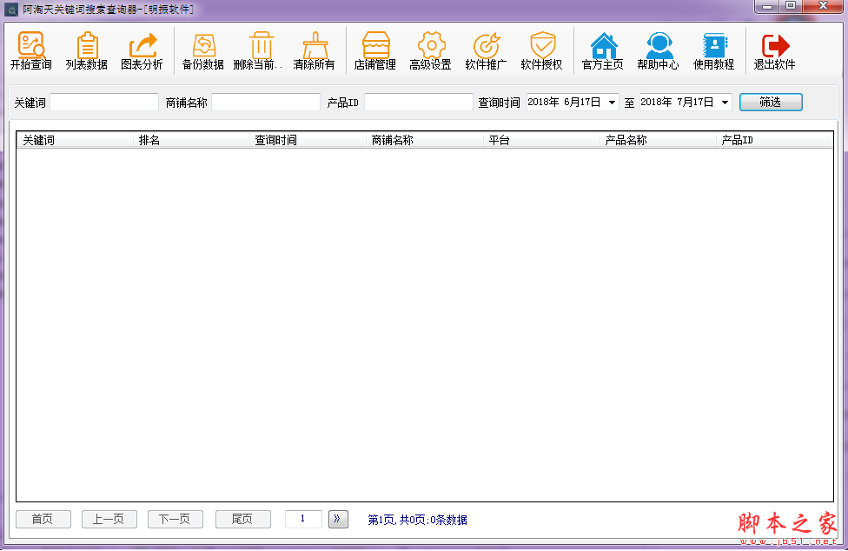This screenshot has width=848, height=551.
Task: Open the 列表数据 (List Data) view
Action: [x=86, y=50]
